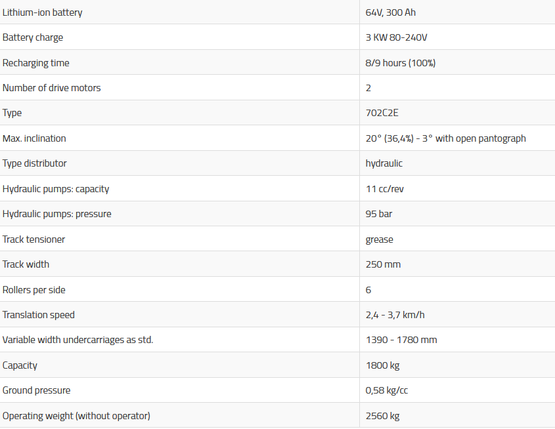Screen dimensions: 555x429
Task: Select the "3 KW 80-240V" value
Action: click(396, 37)
